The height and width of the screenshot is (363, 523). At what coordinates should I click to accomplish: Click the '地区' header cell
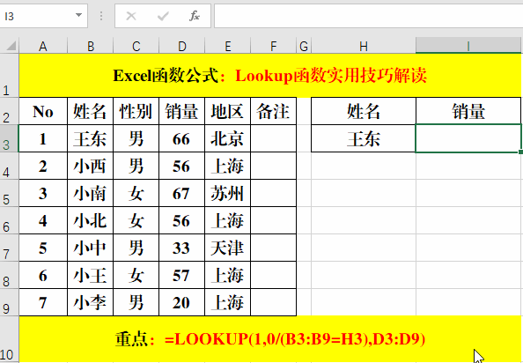[227, 111]
